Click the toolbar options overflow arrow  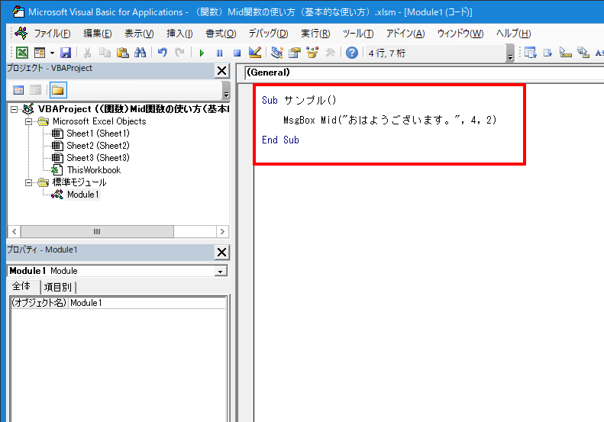pos(510,53)
